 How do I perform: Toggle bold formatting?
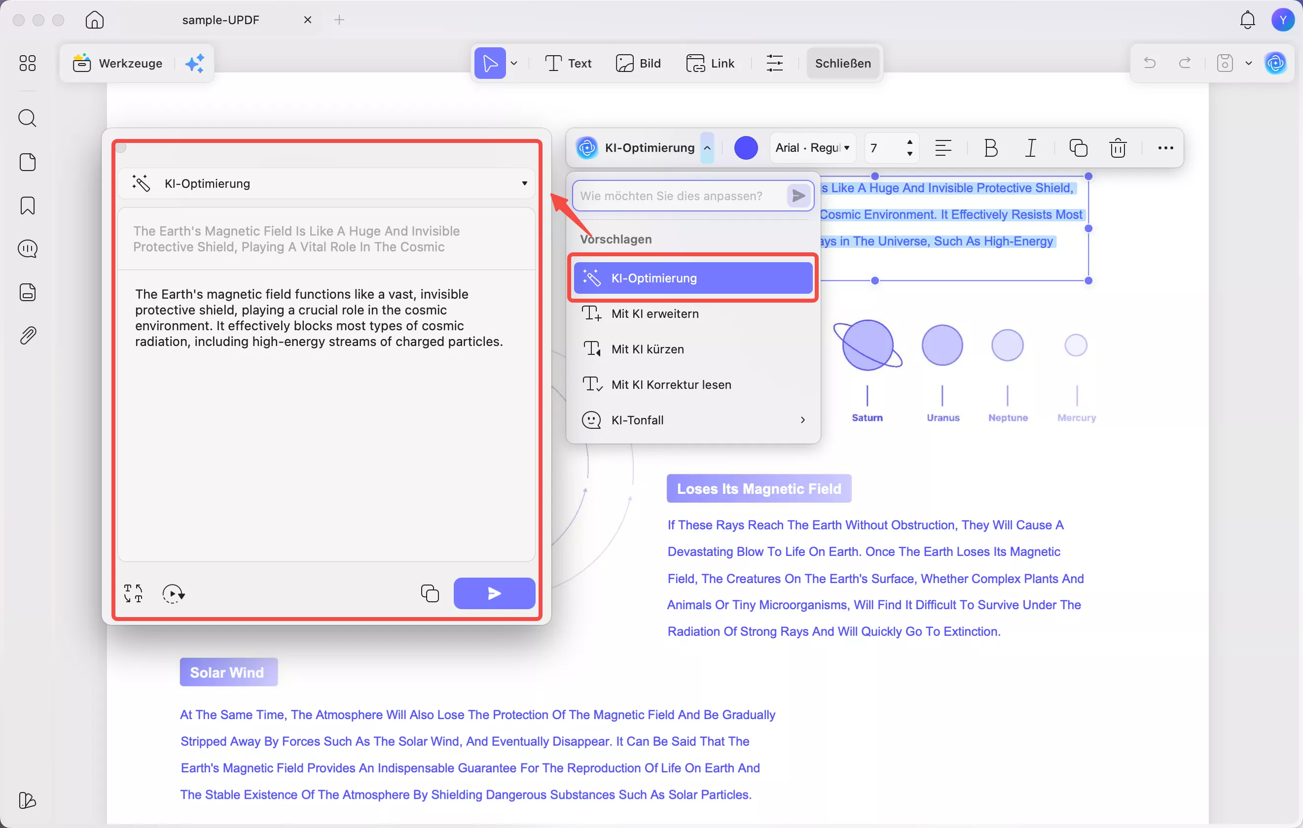[990, 148]
